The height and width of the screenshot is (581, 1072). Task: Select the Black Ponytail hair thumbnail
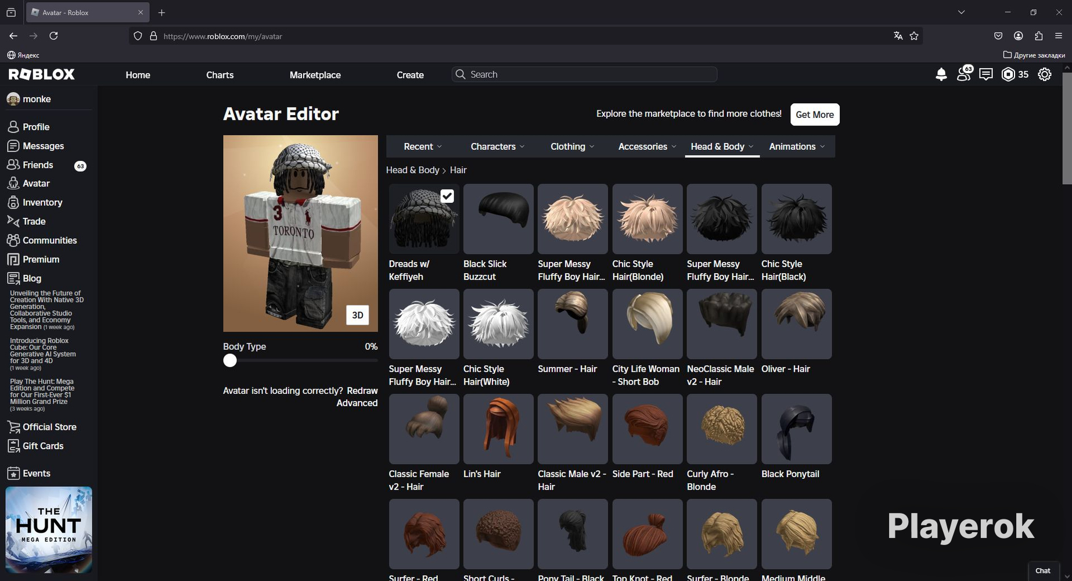(797, 429)
